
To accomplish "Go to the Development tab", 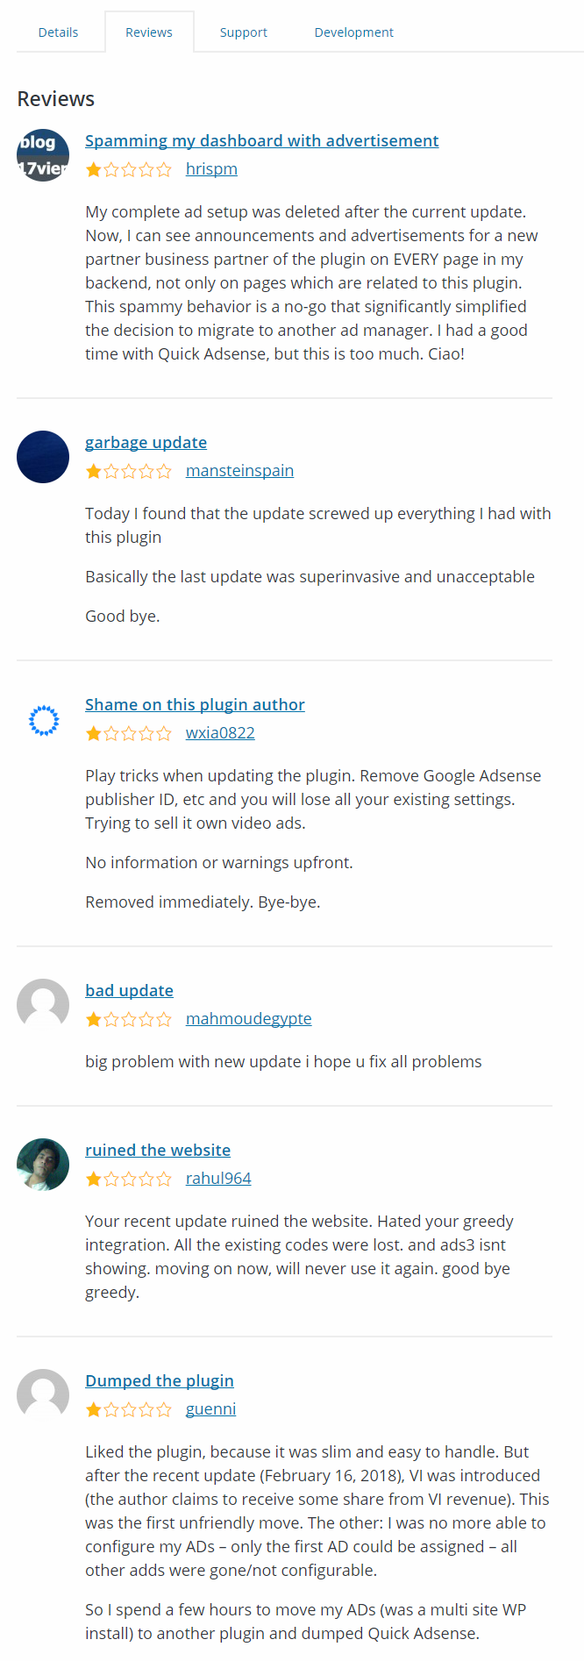I will (x=353, y=32).
